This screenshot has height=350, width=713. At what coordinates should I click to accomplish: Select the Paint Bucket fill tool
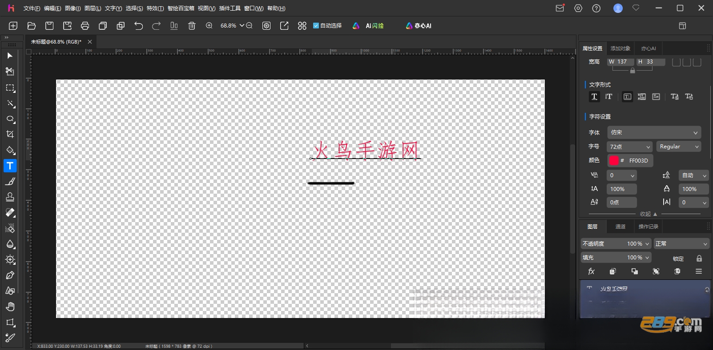click(10, 150)
